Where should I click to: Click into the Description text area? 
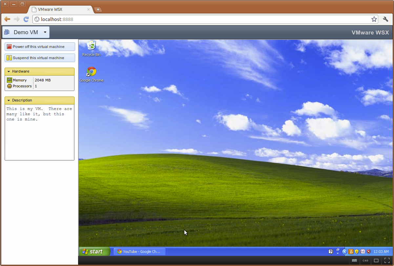click(39, 132)
